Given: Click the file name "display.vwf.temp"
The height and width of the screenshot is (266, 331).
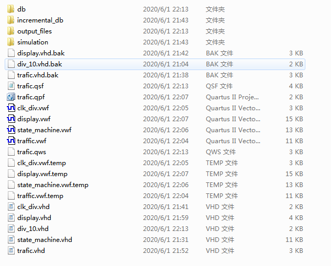Looking at the screenshot, I should pyautogui.click(x=42, y=174).
